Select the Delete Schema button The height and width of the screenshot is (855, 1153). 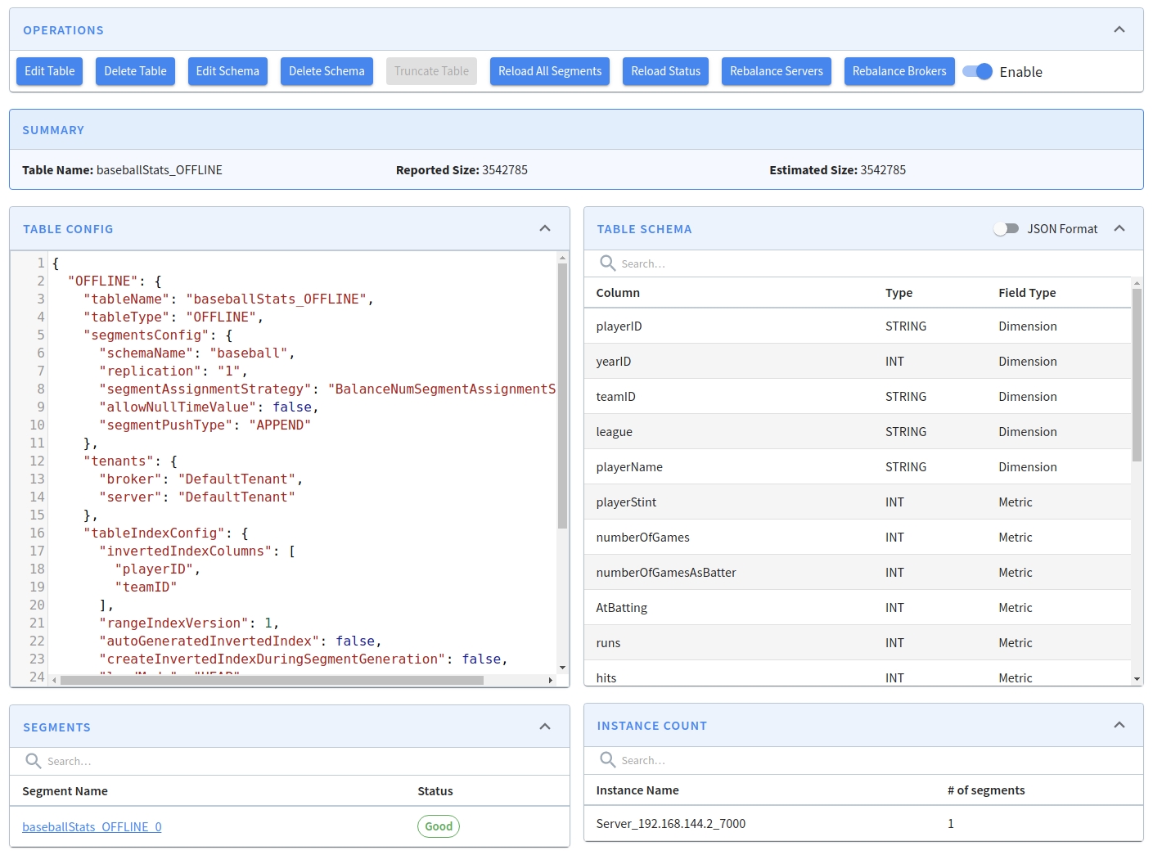click(x=327, y=71)
